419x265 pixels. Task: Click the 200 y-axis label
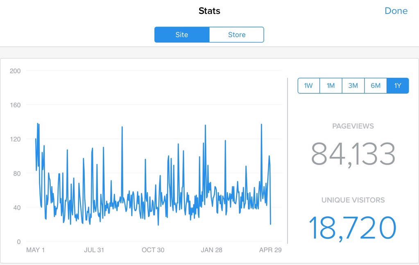coord(15,71)
